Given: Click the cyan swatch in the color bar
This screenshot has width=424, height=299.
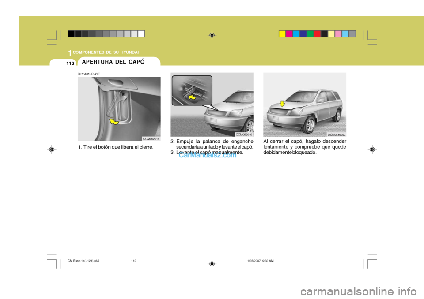Looking at the screenshot, I should click(296, 34).
